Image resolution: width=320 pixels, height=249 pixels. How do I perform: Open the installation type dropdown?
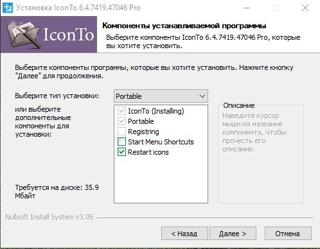161,96
